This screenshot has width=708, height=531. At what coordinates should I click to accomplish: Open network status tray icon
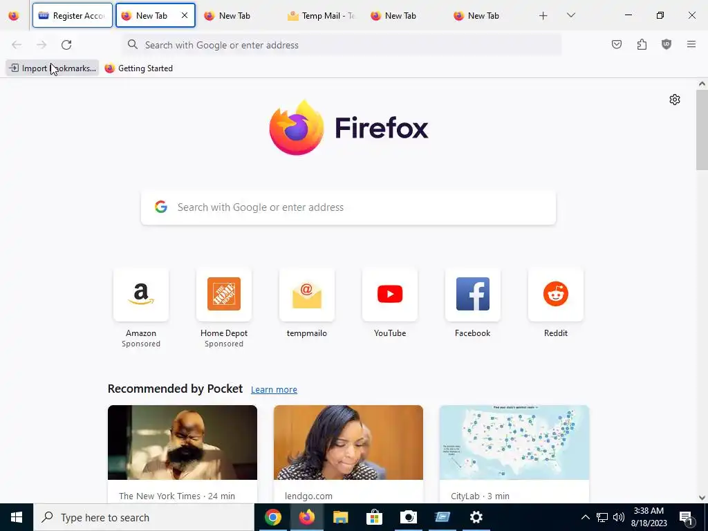(602, 517)
